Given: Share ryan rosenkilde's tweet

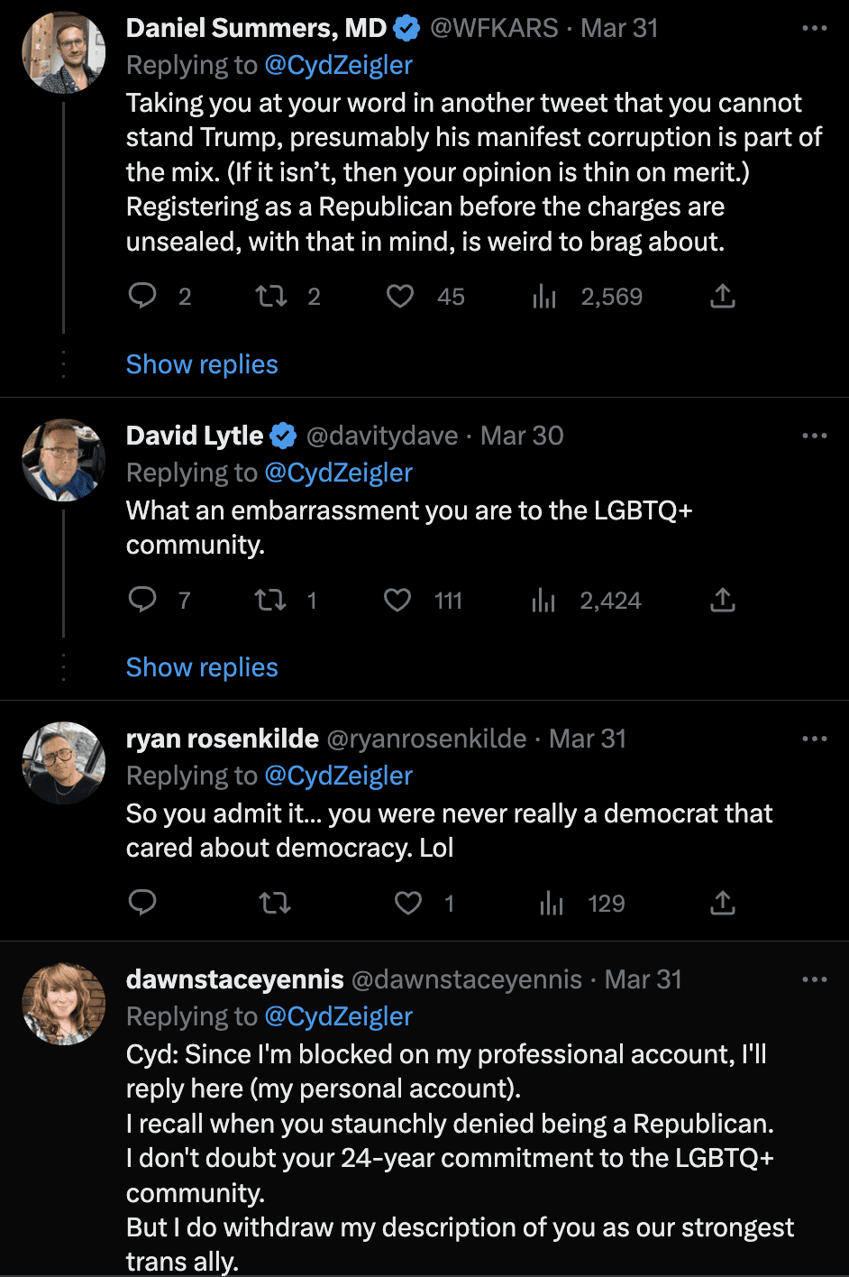Looking at the screenshot, I should tap(723, 903).
